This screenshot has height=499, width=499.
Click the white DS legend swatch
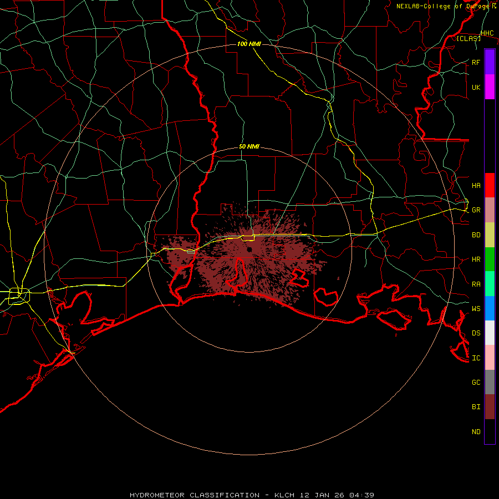(x=490, y=333)
